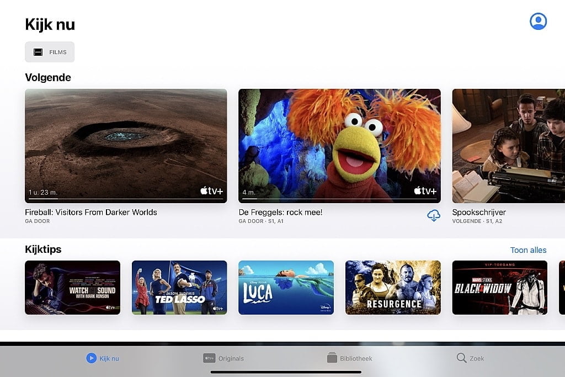Viewport: 565px width, 377px height.
Task: Click the De Freggels progress bar
Action: click(x=339, y=199)
